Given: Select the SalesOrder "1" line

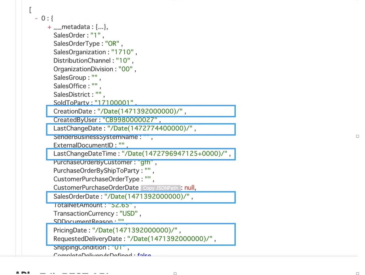Looking at the screenshot, I should [79, 35].
